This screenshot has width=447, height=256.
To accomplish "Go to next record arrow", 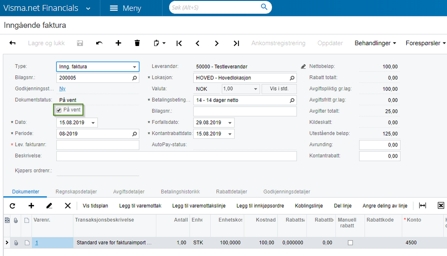I will click(x=217, y=43).
